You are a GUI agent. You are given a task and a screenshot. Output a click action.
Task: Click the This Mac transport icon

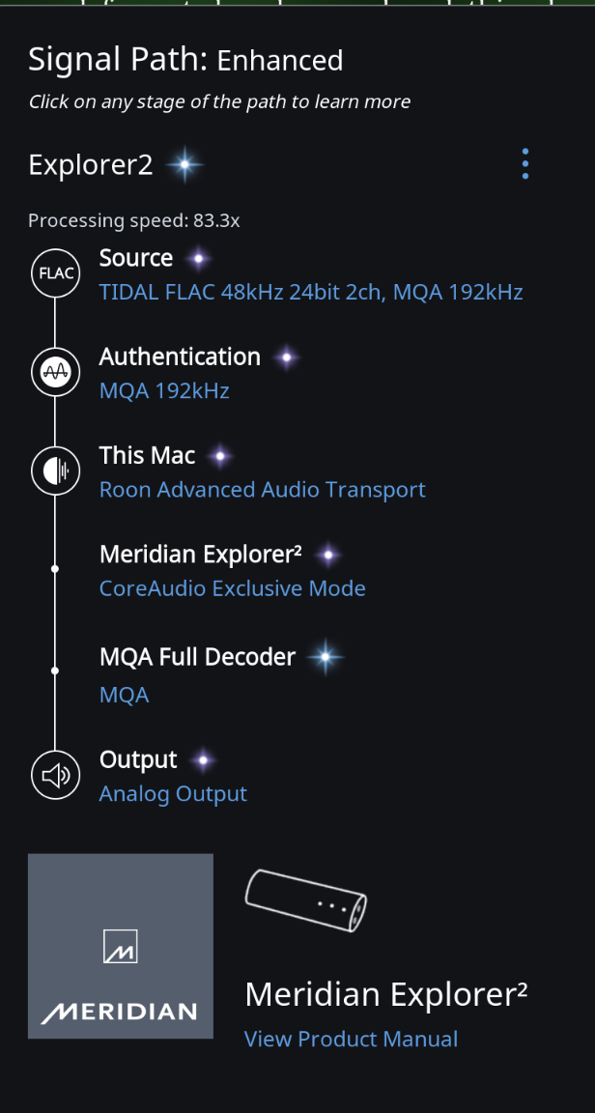coord(55,471)
